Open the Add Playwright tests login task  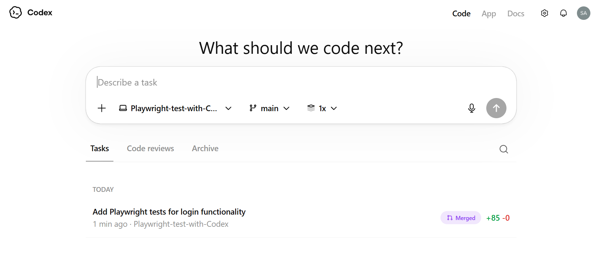(169, 212)
